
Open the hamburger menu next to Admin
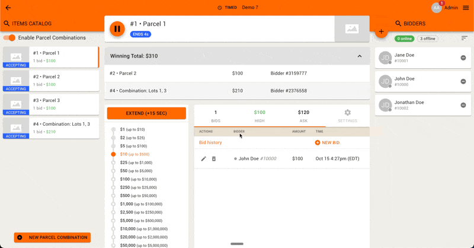click(x=466, y=8)
